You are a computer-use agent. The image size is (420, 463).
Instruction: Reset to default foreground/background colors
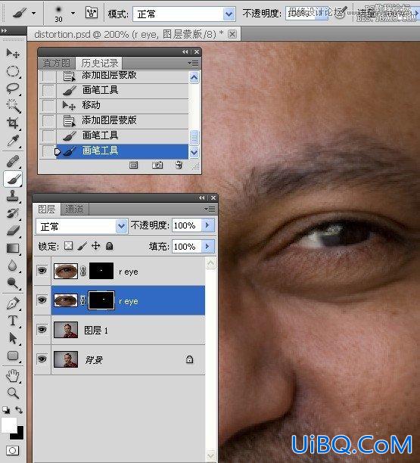click(5, 410)
